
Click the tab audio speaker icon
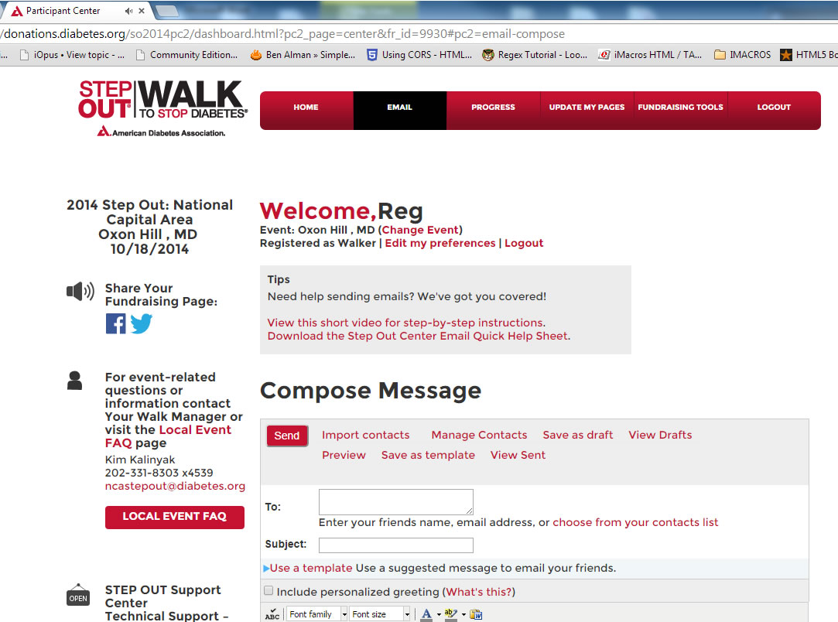pos(128,11)
